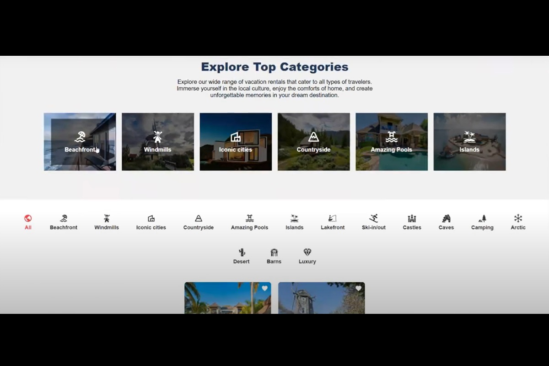
Task: Click the Caves filter label
Action: [446, 227]
